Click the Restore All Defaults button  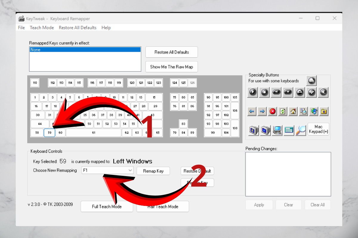click(172, 52)
